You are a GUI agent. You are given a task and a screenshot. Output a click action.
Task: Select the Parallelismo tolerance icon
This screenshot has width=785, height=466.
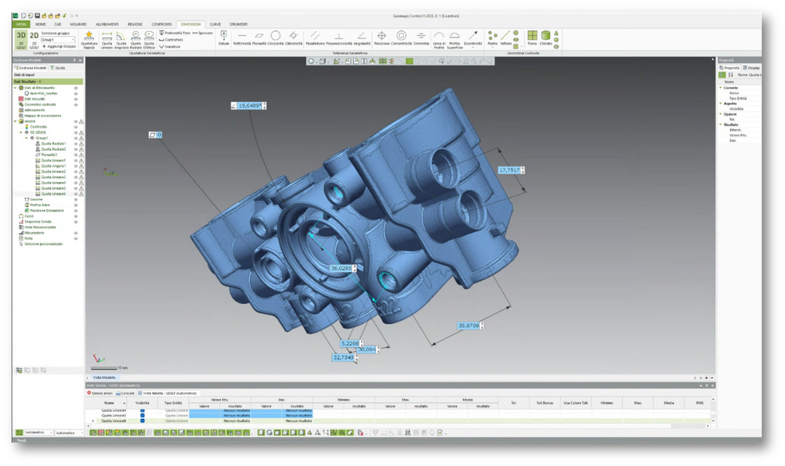(315, 36)
